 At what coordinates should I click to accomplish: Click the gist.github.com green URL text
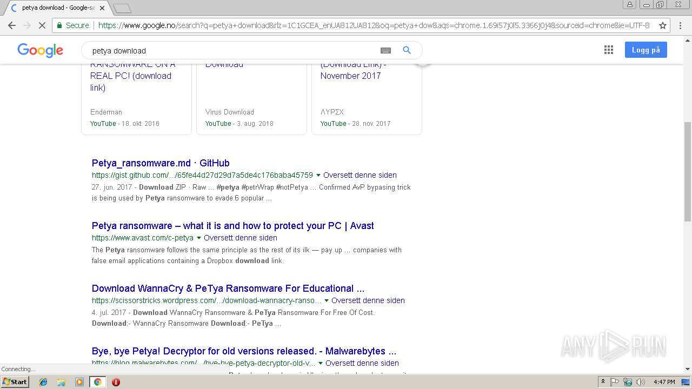pos(202,175)
